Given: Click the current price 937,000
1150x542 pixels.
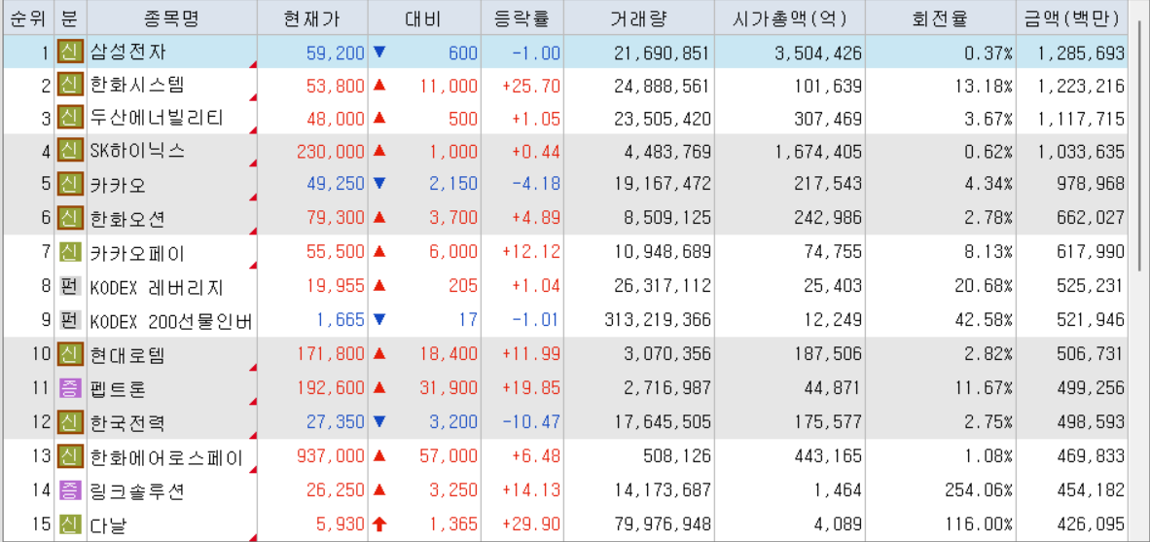Looking at the screenshot, I should [331, 456].
